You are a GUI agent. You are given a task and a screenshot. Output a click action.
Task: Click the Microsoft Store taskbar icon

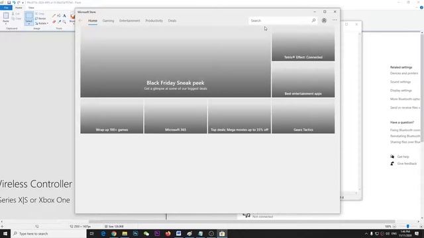tap(222, 233)
